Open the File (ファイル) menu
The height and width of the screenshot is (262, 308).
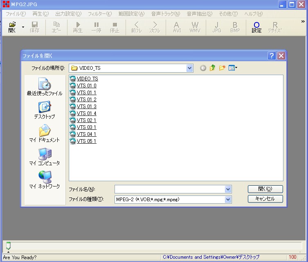click(x=16, y=14)
